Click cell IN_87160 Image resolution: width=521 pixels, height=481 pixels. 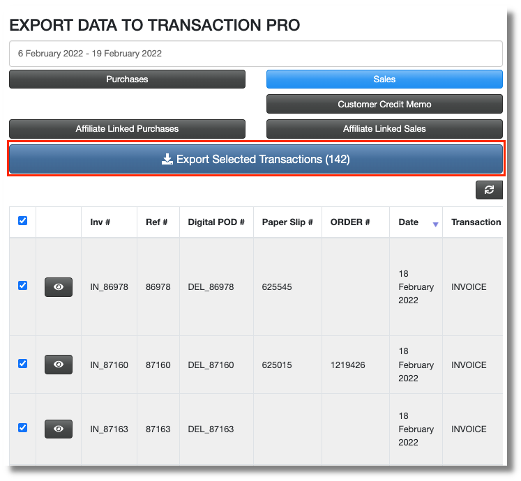click(x=109, y=365)
